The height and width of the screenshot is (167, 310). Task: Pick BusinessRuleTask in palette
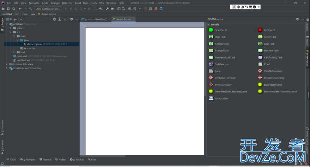pyautogui.click(x=222, y=57)
